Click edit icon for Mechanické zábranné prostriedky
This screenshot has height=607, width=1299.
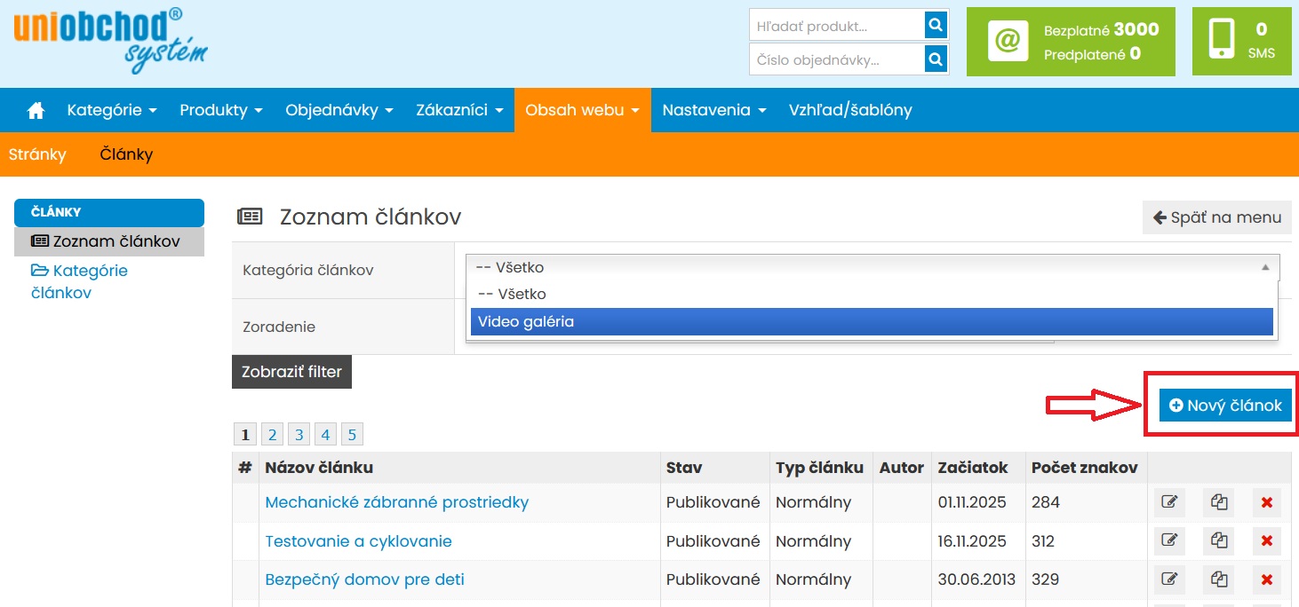tap(1169, 502)
